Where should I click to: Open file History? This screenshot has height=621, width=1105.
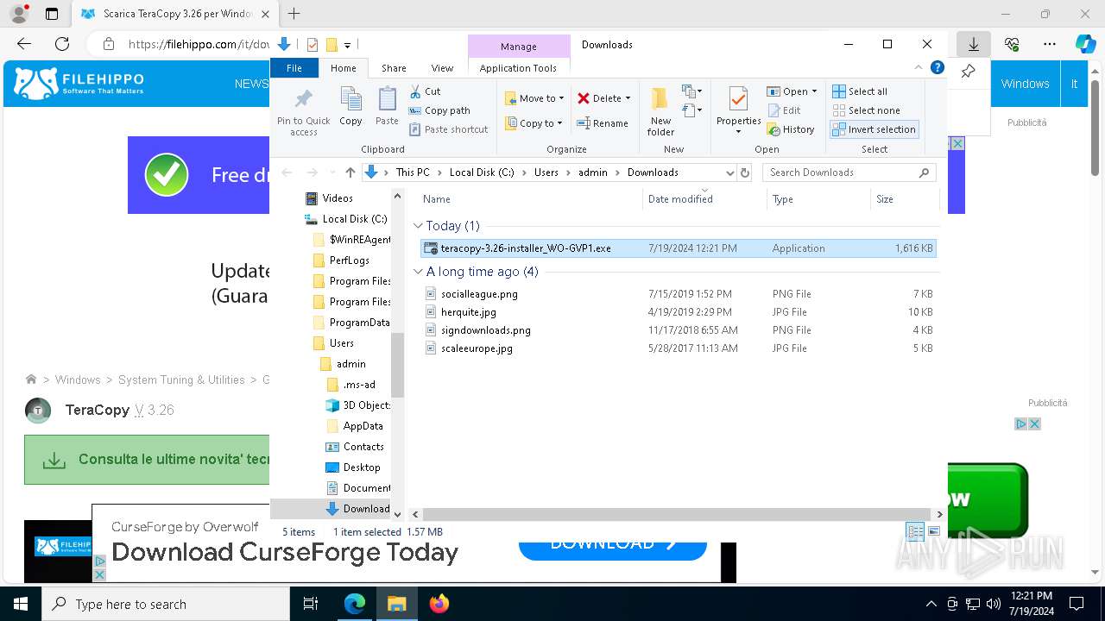(791, 129)
